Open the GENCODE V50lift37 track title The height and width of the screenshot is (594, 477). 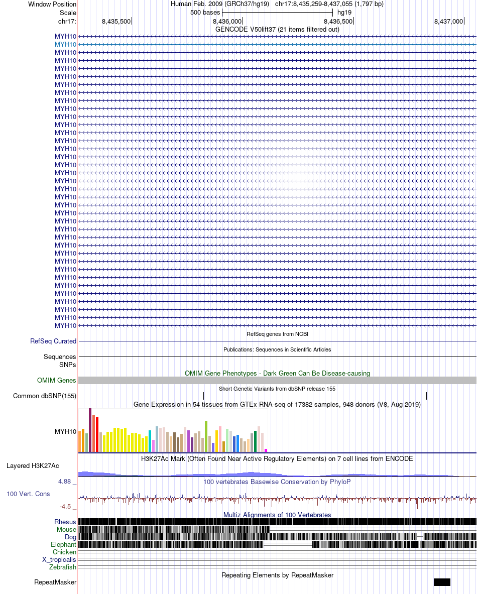click(277, 29)
